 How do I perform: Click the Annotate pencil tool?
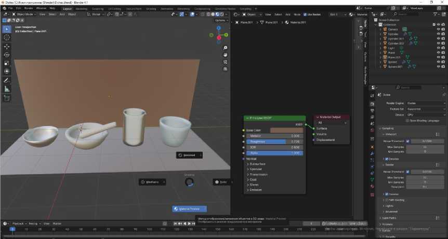(x=7, y=80)
